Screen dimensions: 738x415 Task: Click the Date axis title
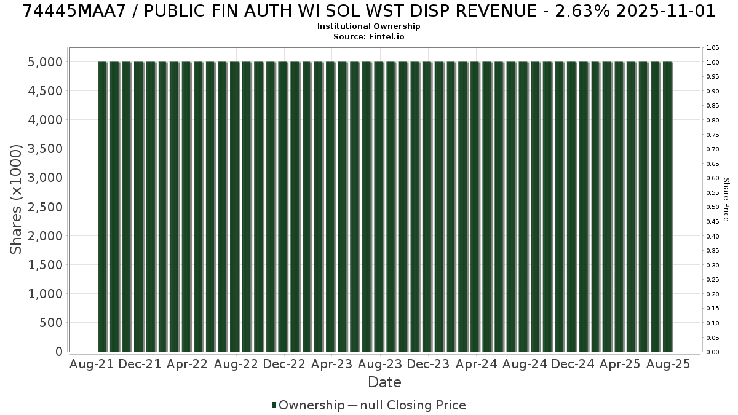[x=384, y=382]
